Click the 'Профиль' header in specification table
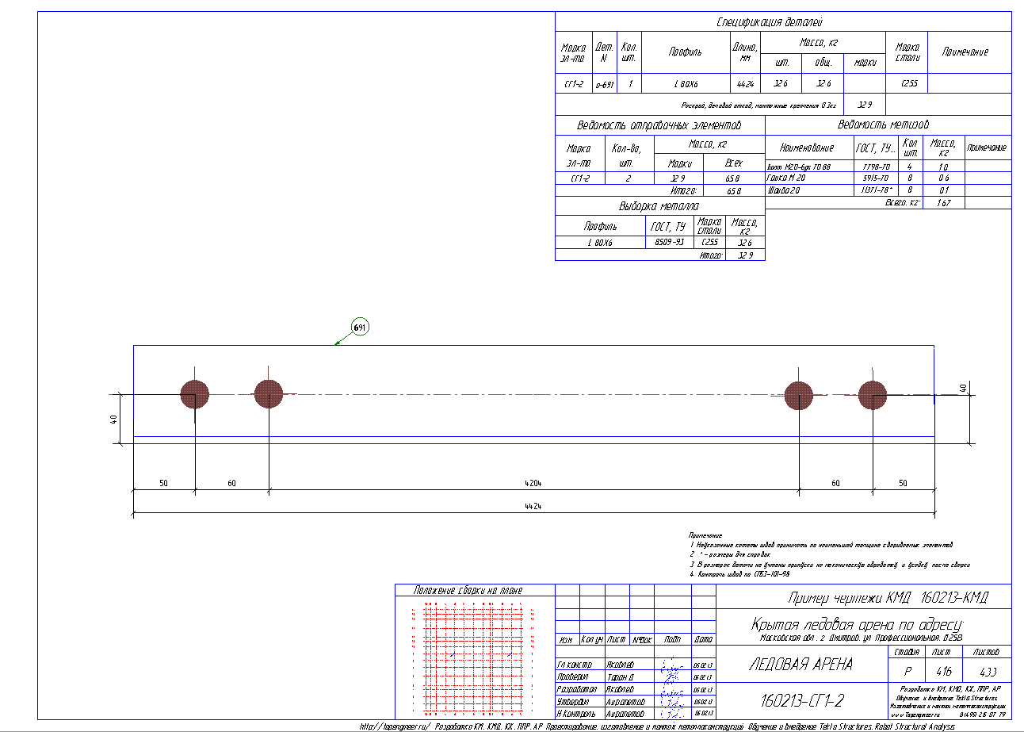This screenshot has width=1024, height=732. (x=685, y=52)
